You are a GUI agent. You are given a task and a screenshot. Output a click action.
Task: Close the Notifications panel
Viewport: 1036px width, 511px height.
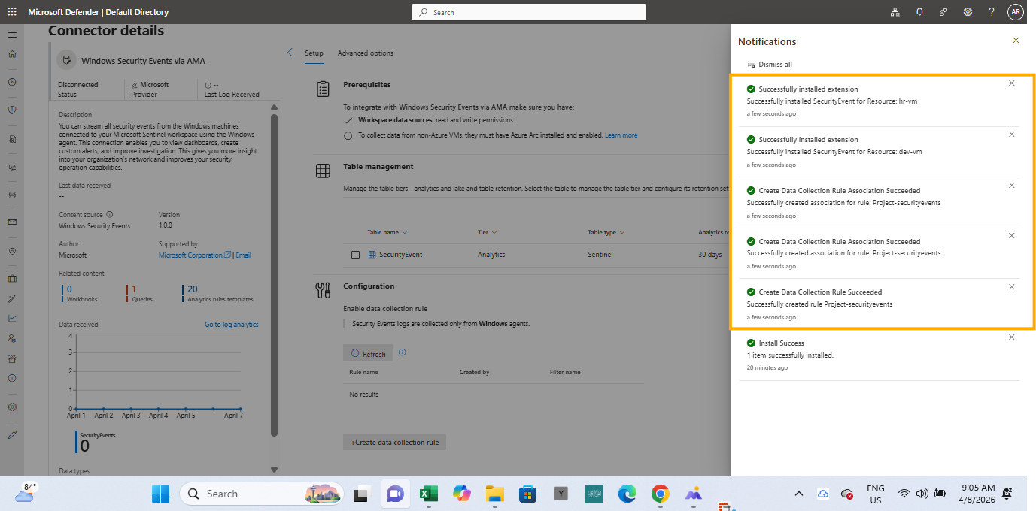pos(1016,41)
